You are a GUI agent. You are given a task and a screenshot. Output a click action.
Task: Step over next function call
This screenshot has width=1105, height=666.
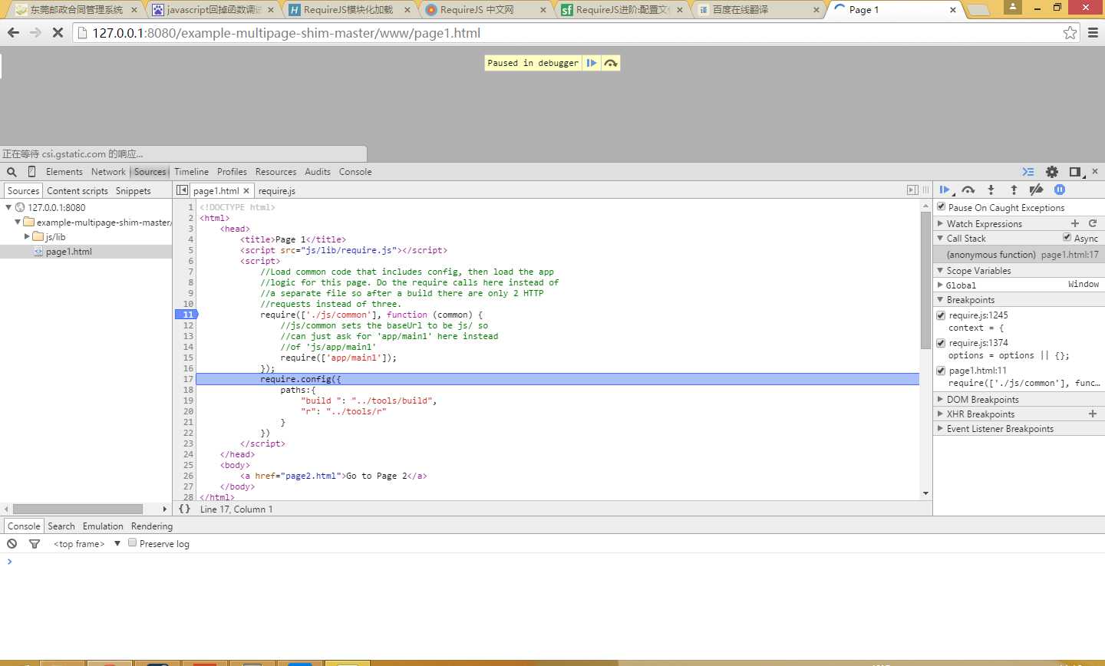click(x=968, y=190)
